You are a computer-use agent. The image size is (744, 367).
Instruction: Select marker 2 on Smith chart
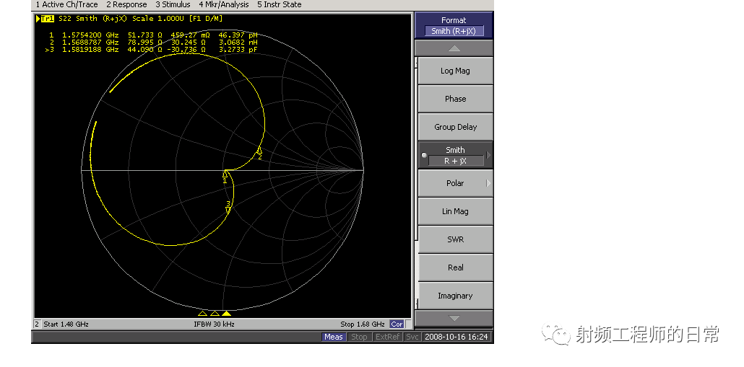(259, 151)
